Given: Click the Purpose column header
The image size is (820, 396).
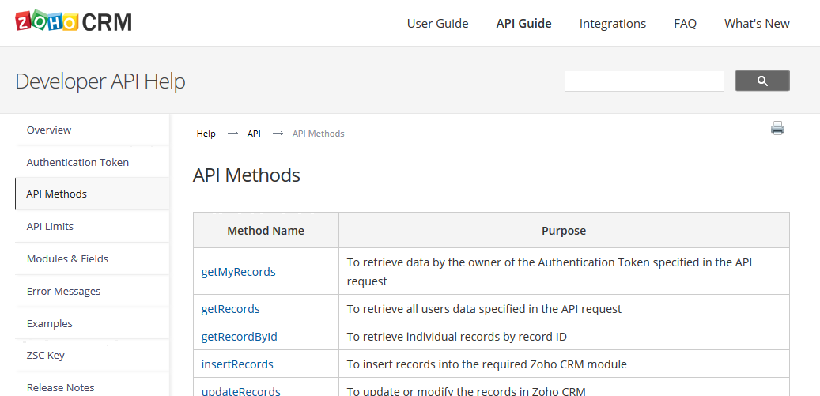Looking at the screenshot, I should [x=564, y=230].
